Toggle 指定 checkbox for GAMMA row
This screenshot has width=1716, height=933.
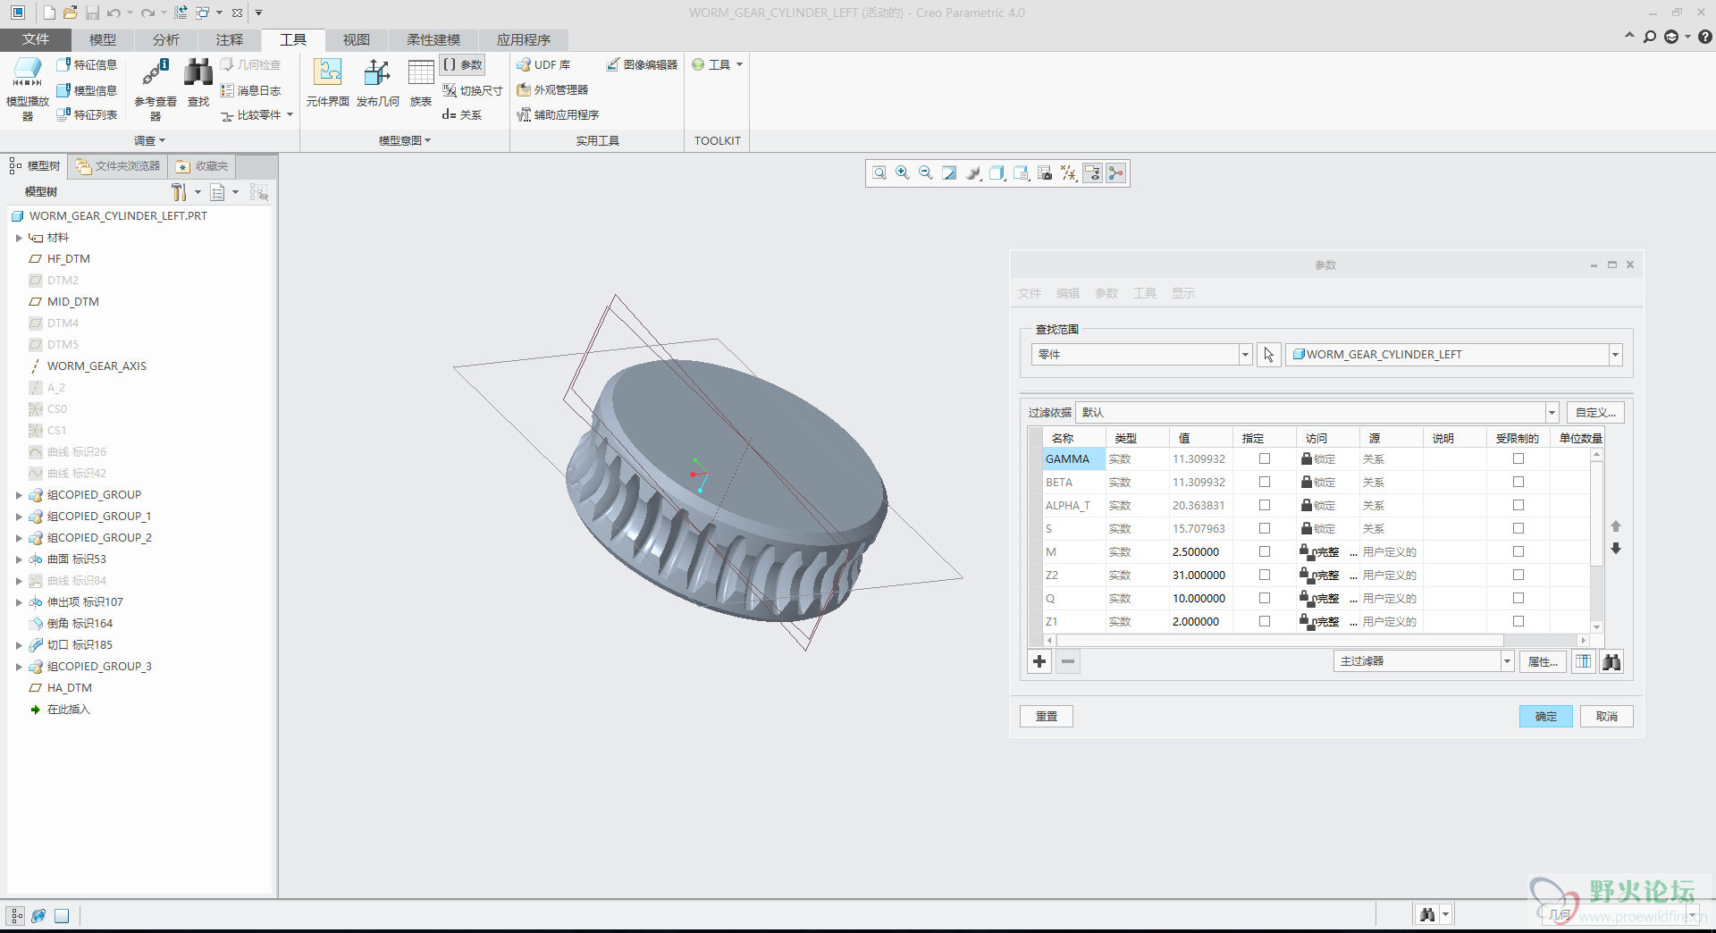[x=1265, y=458]
